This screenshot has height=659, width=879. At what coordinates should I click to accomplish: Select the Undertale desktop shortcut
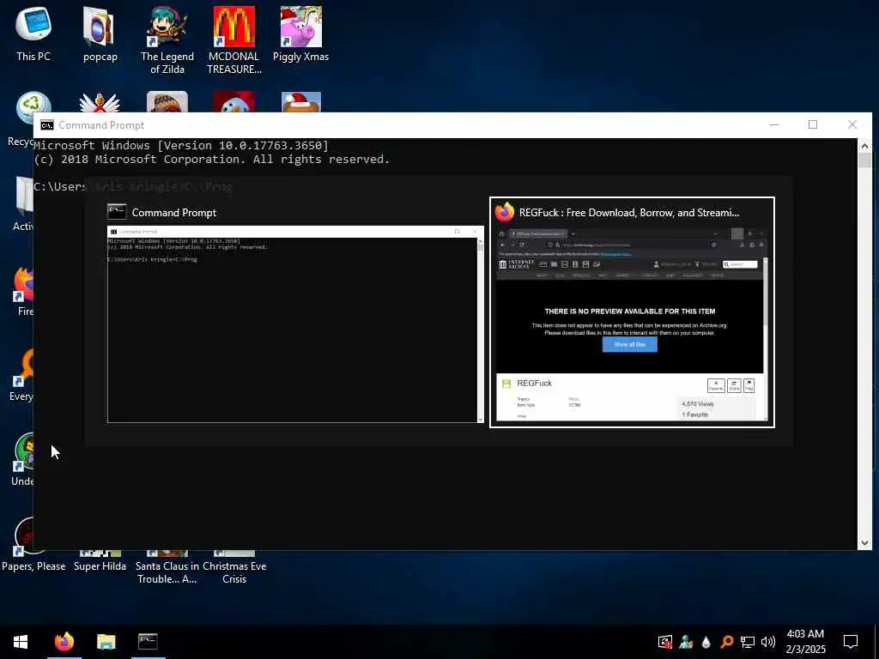[x=22, y=460]
